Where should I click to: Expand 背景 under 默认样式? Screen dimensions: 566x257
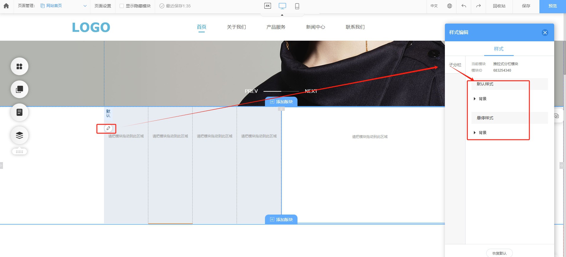tap(480, 99)
